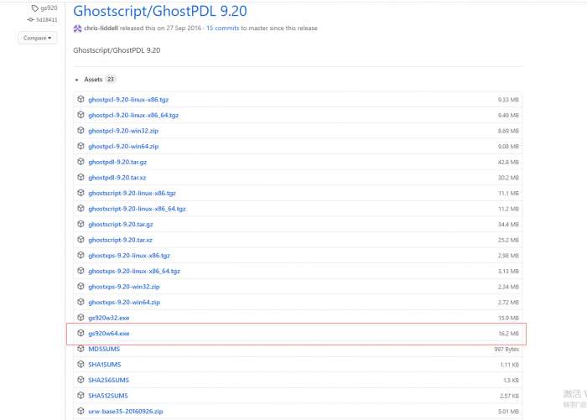
Task: Click package icon beside urw-base35-20160926.zip
Action: pos(81,411)
